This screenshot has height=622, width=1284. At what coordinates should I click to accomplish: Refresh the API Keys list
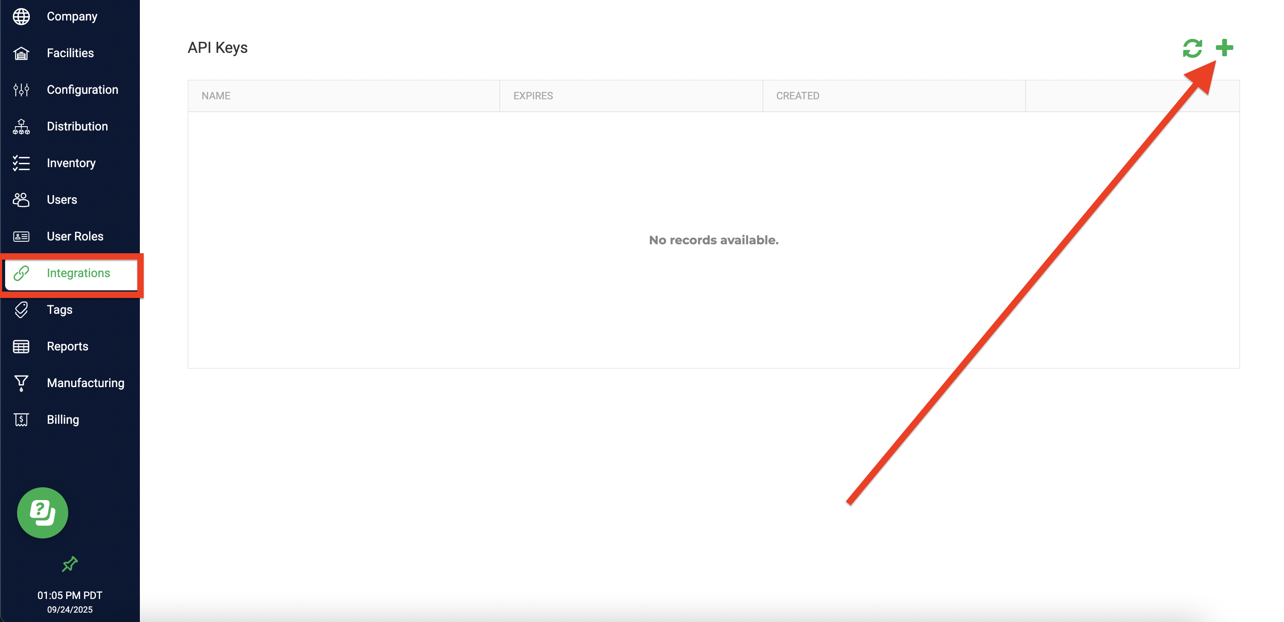[x=1192, y=48]
